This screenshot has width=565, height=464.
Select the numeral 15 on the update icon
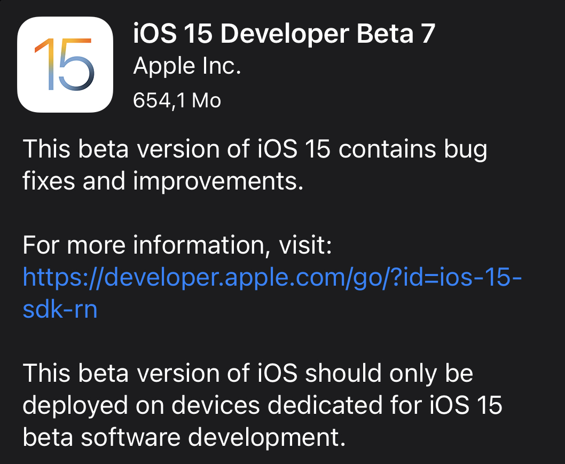coord(65,64)
